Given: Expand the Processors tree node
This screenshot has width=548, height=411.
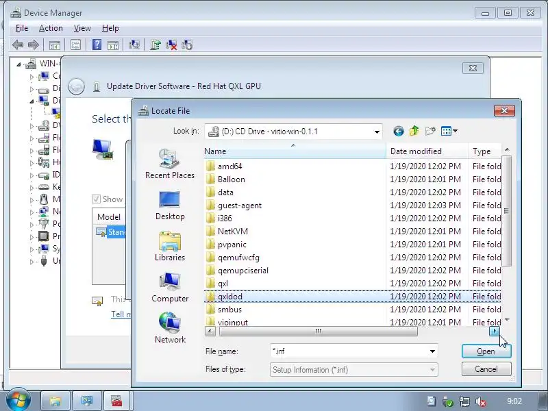Looking at the screenshot, I should tap(32, 237).
